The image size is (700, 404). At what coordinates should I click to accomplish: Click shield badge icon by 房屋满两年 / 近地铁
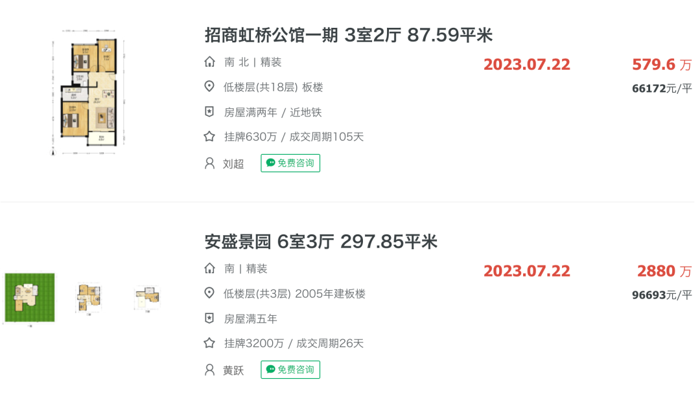pyautogui.click(x=209, y=112)
